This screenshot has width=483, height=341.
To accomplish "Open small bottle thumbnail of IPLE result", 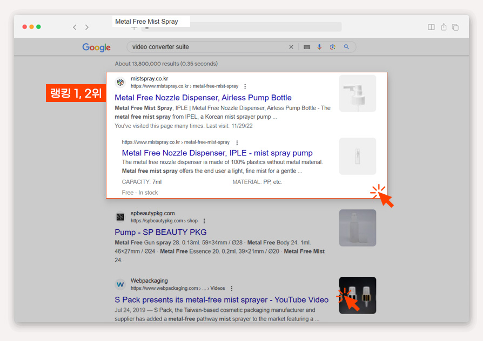I will (x=358, y=156).
